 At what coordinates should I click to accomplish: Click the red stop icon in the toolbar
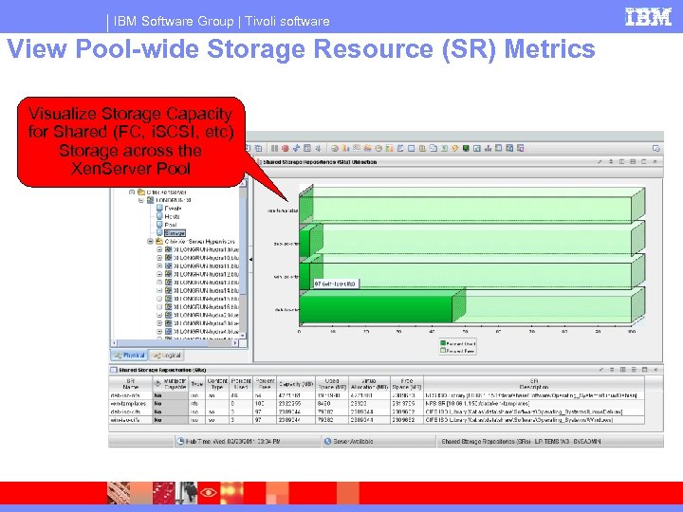[286, 149]
